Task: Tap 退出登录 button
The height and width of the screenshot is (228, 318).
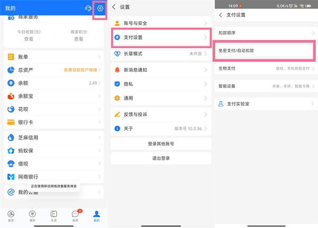Action: 161,158
